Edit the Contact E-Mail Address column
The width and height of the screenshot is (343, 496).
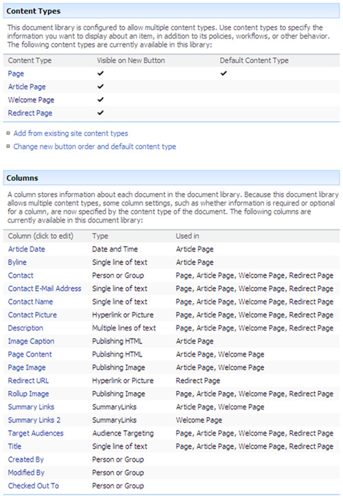pyautogui.click(x=45, y=289)
